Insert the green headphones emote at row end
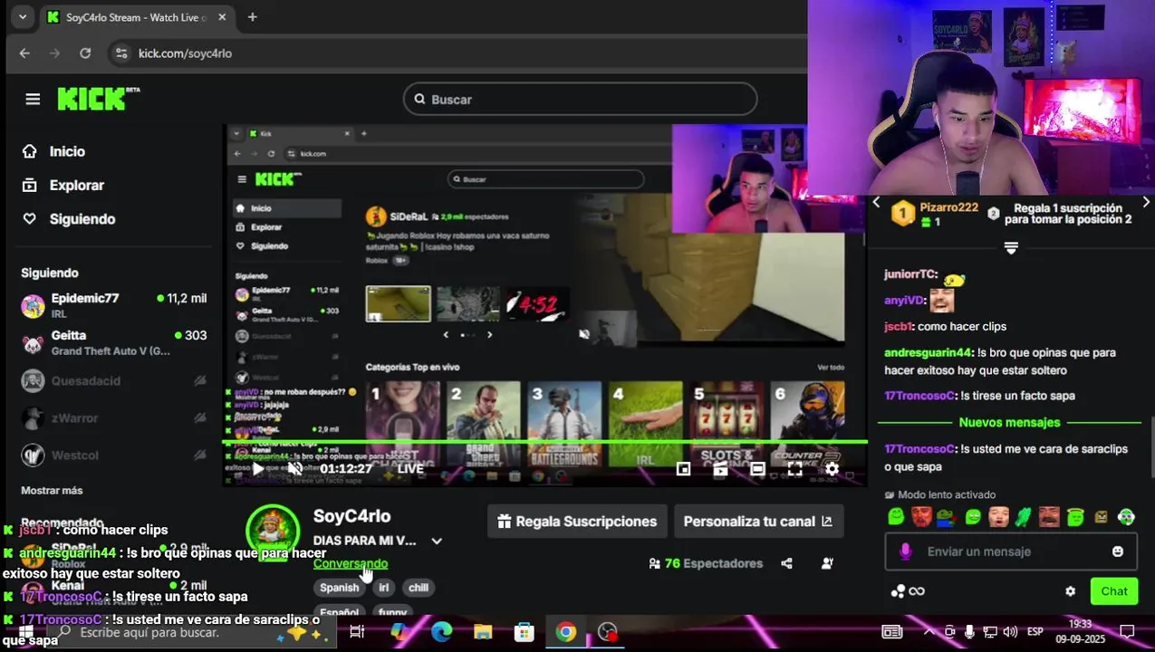The image size is (1155, 652). tap(1126, 517)
